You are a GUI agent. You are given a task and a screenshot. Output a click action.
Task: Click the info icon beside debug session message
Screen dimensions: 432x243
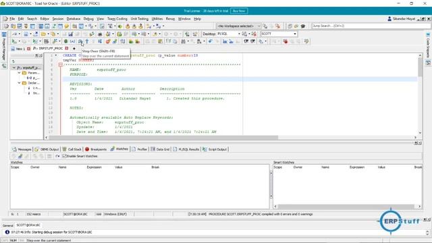click(7, 232)
